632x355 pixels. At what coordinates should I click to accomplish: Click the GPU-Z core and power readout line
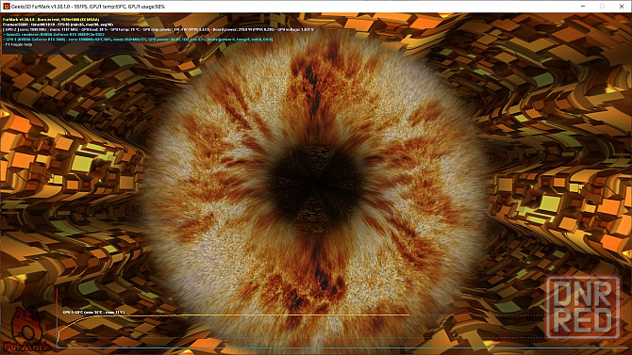point(158,30)
